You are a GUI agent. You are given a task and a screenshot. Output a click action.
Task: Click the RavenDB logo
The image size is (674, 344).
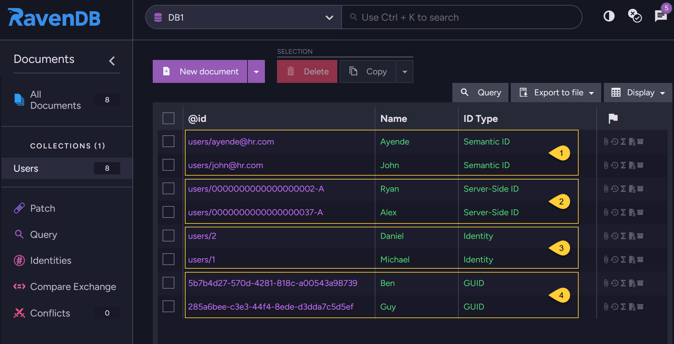click(x=54, y=17)
